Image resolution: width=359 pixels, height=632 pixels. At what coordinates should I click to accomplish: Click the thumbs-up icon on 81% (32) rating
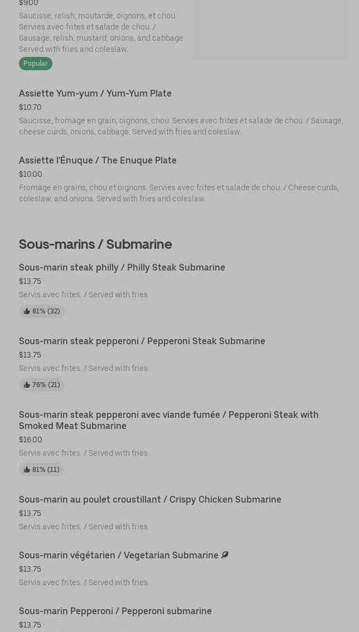pos(27,311)
